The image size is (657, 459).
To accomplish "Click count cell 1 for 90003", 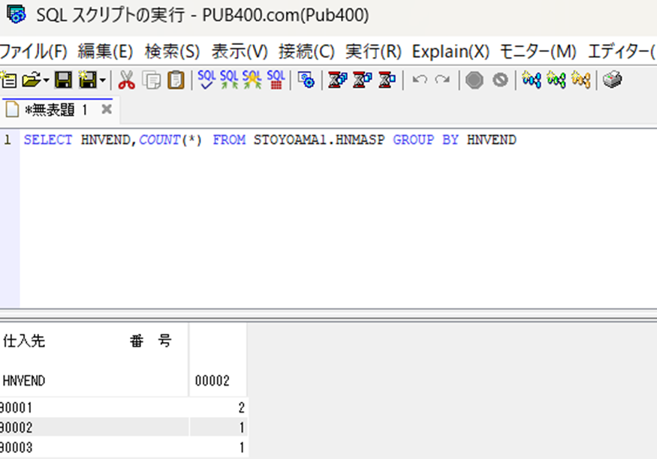I will coord(218,447).
